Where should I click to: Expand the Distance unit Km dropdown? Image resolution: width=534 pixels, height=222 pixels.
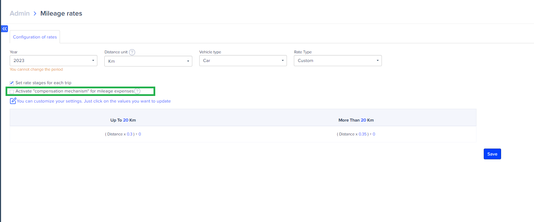[148, 61]
